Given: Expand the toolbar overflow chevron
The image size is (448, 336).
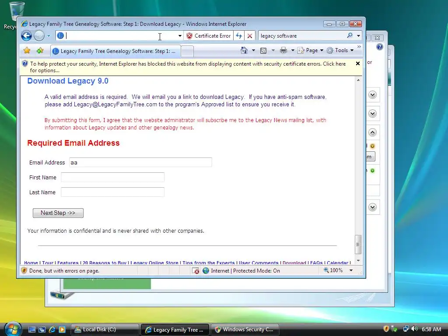Looking at the screenshot, I should pos(359,46).
